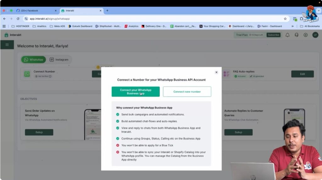Open the ShipRocket bookmark
This screenshot has width=322, height=180.
coord(108,26)
